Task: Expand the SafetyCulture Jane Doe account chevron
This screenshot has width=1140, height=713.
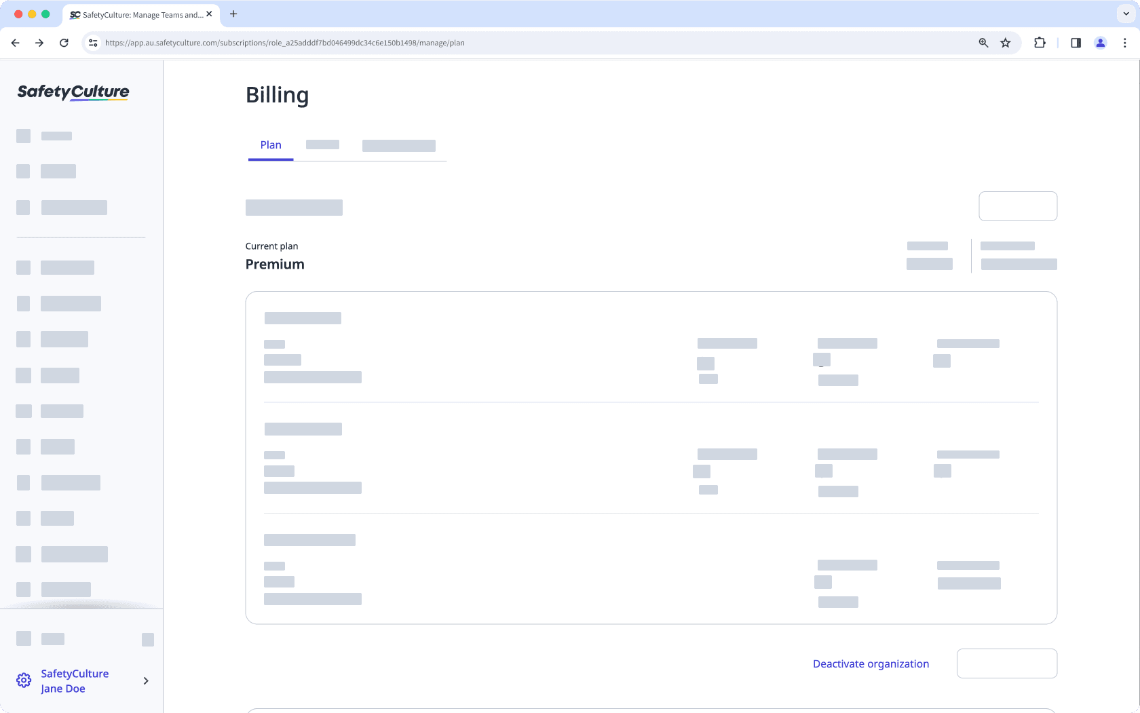Action: (x=145, y=680)
